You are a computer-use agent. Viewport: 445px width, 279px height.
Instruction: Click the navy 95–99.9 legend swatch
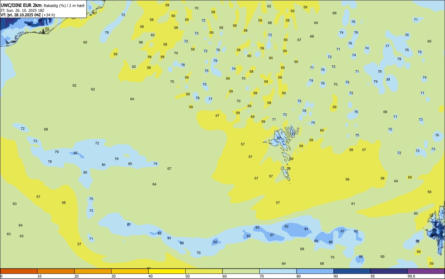tap(389, 271)
